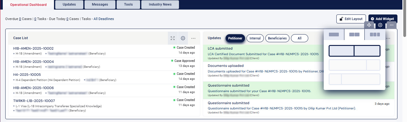The width and height of the screenshot is (407, 122).
Task: Open Case List widget settings gear
Action: 183,38
